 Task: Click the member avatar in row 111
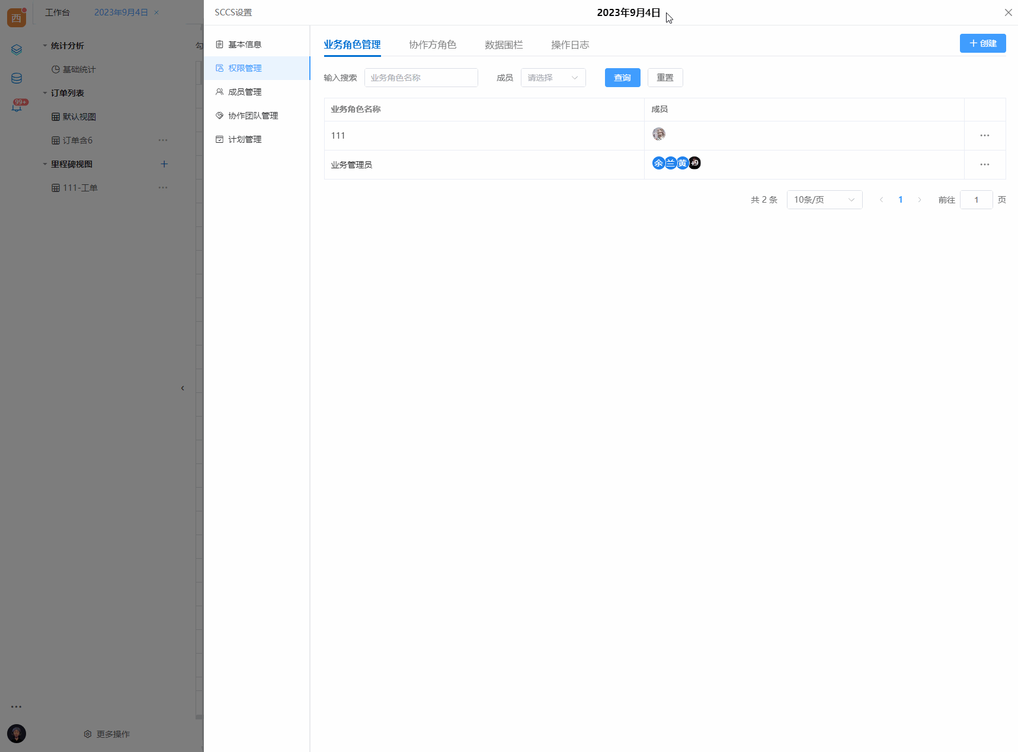[658, 134]
